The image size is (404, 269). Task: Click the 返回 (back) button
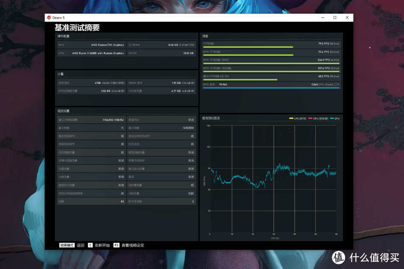point(81,245)
